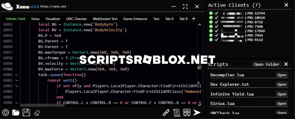Add a new tab with plus icon

point(193,19)
